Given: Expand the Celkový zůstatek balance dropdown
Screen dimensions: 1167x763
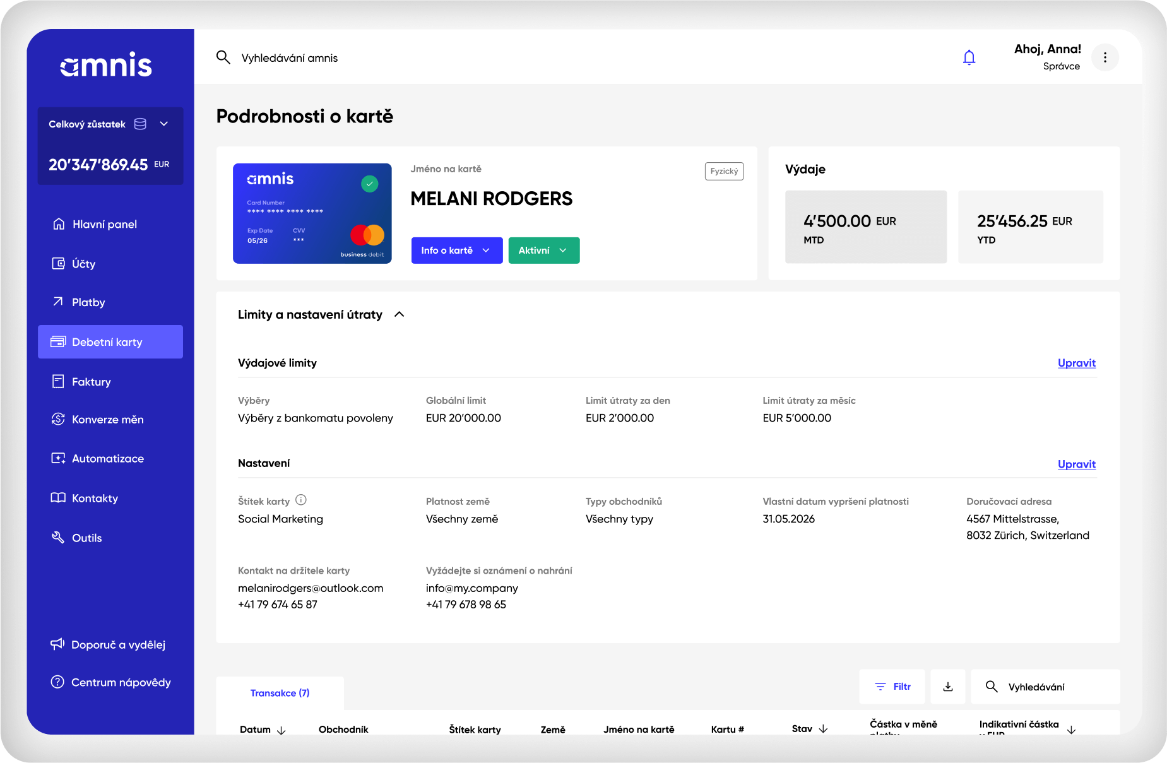Looking at the screenshot, I should (163, 124).
